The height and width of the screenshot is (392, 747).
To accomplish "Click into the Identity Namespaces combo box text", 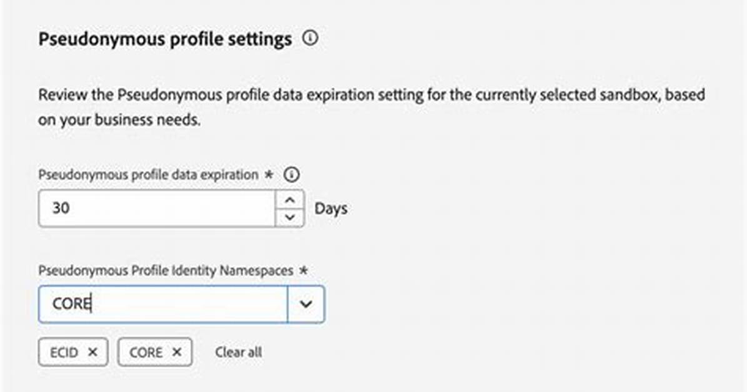I will click(163, 304).
